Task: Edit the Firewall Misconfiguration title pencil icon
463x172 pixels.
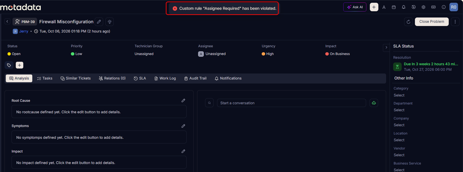Action: click(x=99, y=22)
